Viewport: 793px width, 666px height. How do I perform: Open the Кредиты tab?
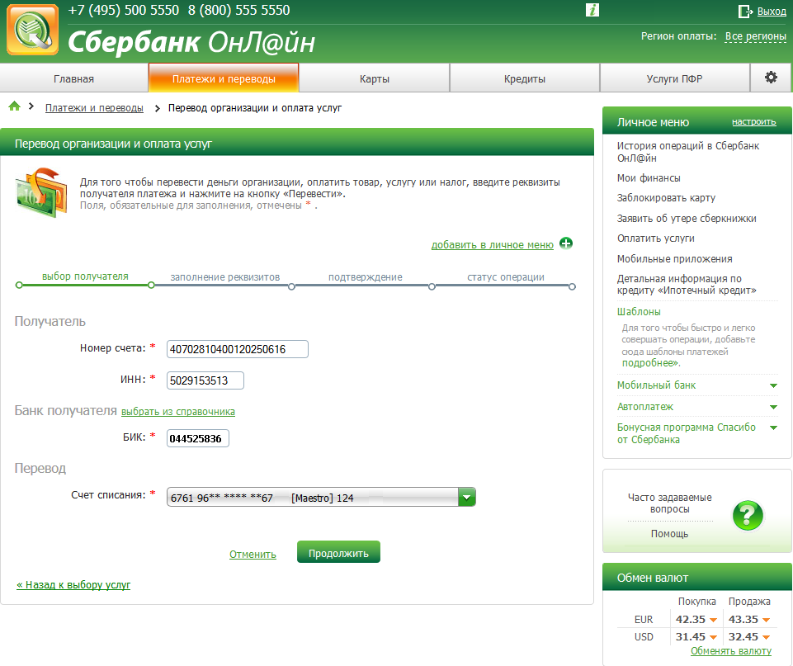point(525,78)
